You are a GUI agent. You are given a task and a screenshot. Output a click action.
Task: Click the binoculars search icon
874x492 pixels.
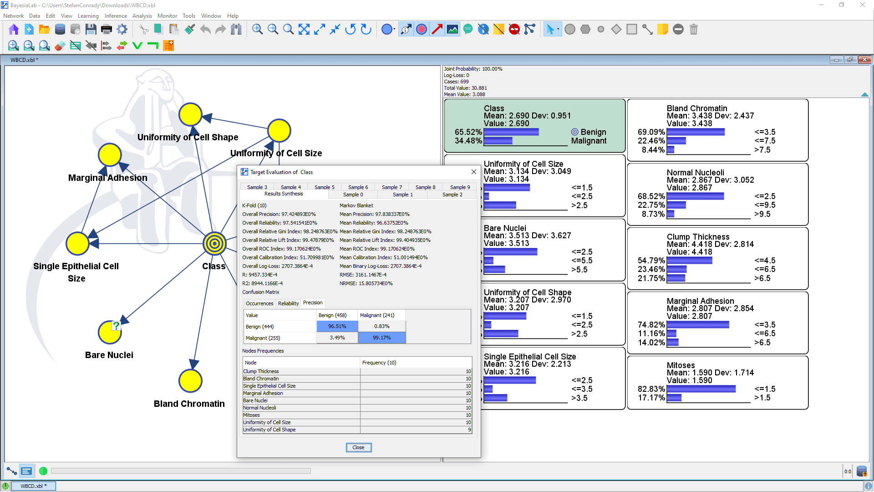click(236, 30)
